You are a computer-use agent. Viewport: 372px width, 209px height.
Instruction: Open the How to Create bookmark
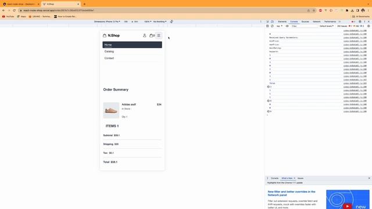[x=65, y=17]
